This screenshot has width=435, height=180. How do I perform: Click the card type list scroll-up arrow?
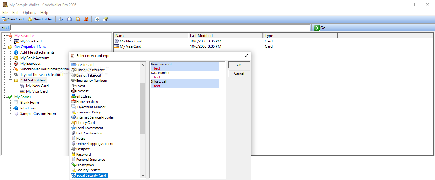coord(143,65)
